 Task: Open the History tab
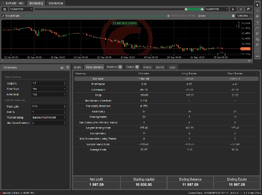(148, 67)
